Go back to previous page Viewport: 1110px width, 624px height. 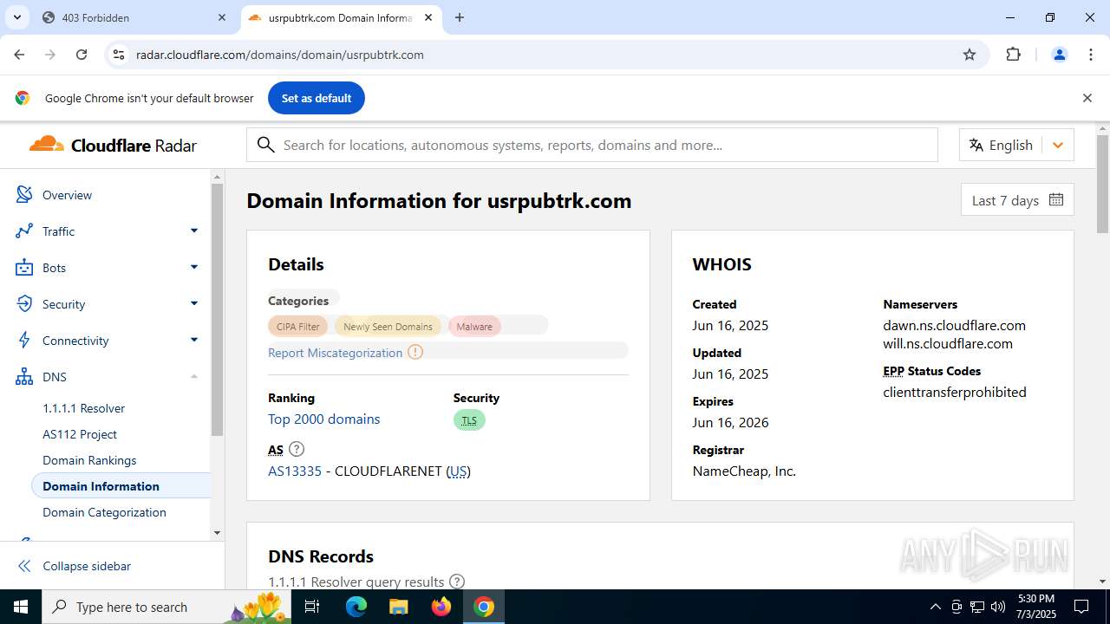pos(19,55)
